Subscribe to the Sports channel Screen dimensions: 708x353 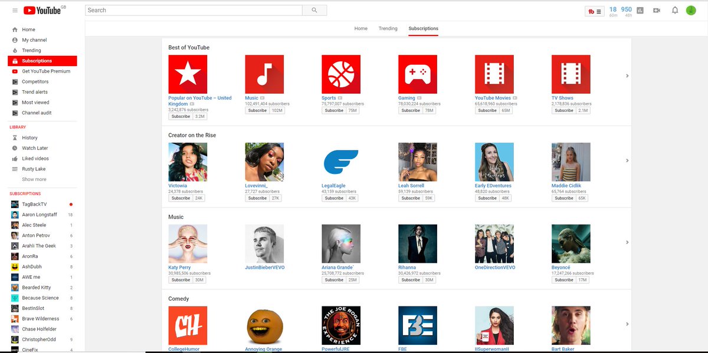pyautogui.click(x=334, y=110)
